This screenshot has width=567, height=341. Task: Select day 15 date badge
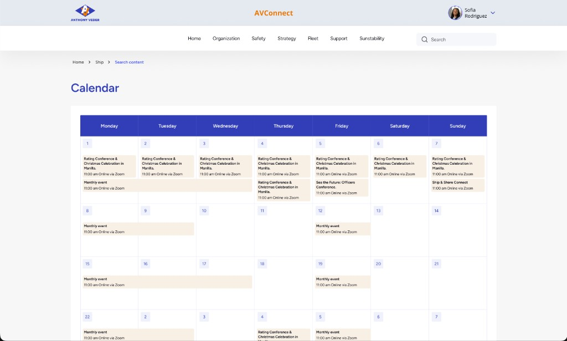pyautogui.click(x=87, y=264)
